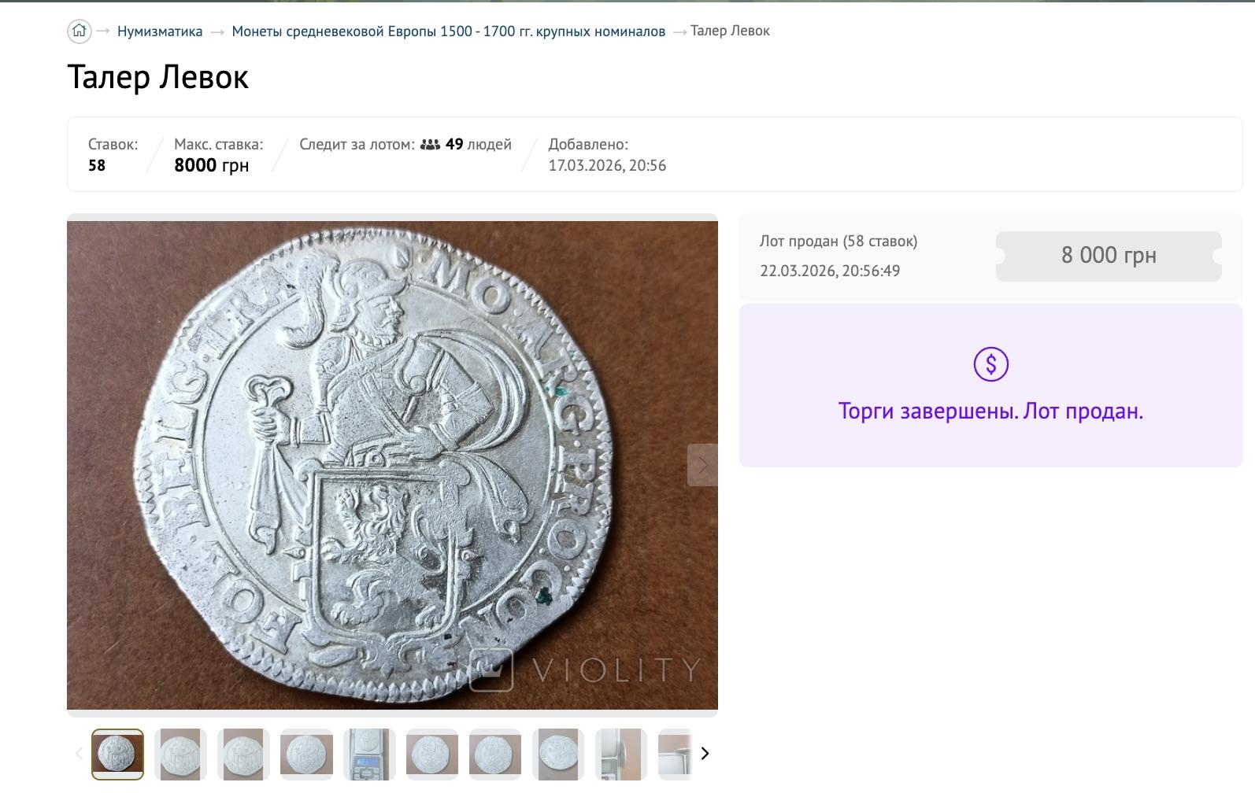
Task: Show next photo with image arrow
Action: 702,465
